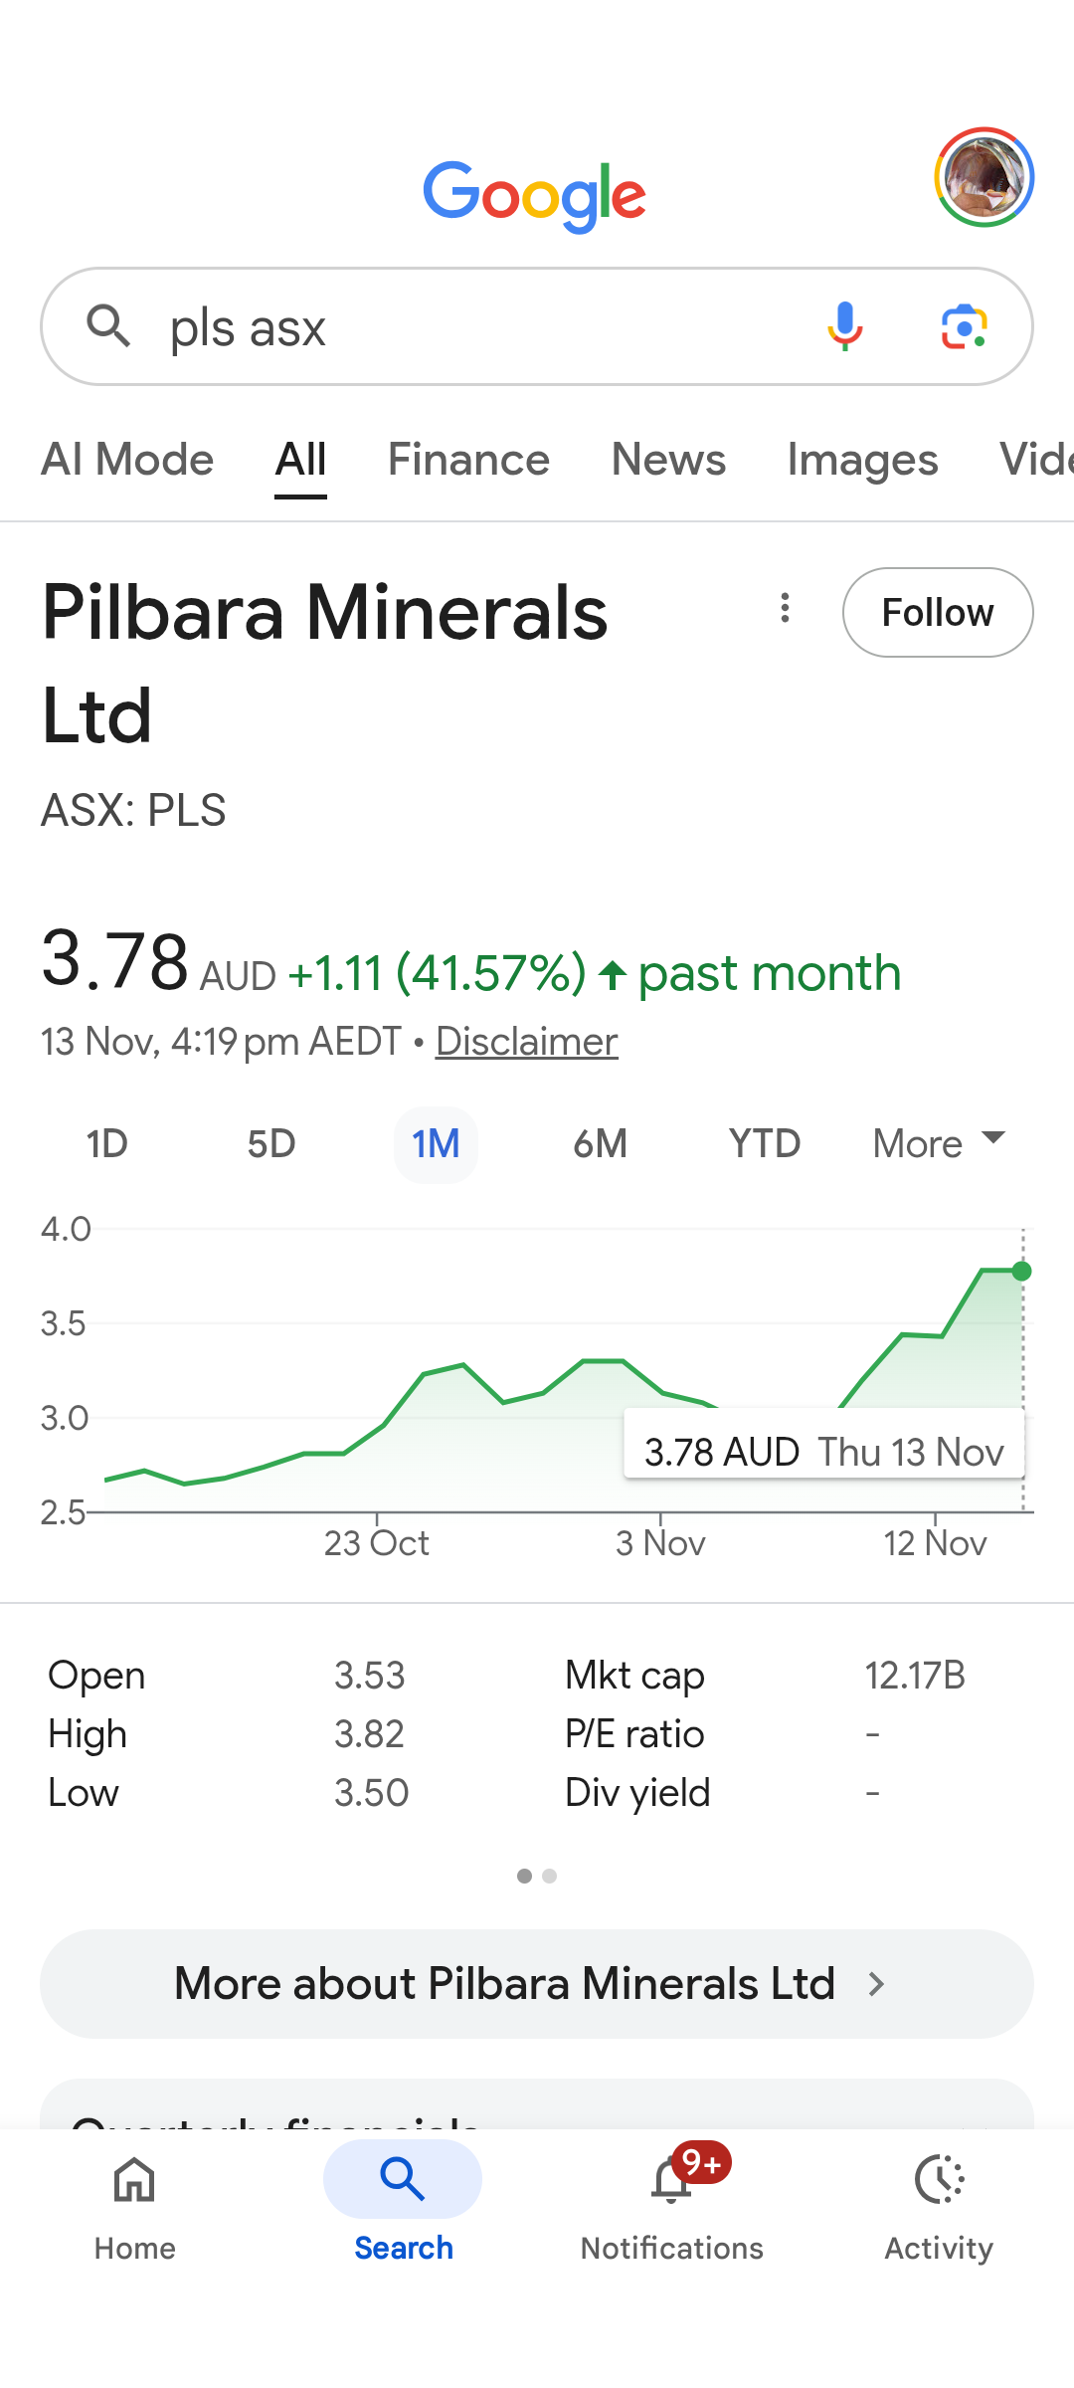Screen dimensions: 1074x2388
Task: Open the News results tab
Action: click(x=668, y=460)
